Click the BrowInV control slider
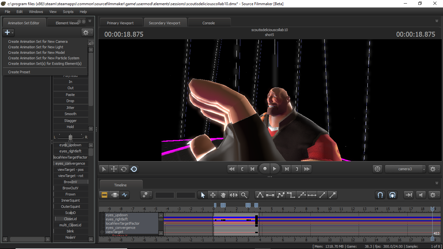Viewport: 443px width, 249px height. pyautogui.click(x=71, y=182)
